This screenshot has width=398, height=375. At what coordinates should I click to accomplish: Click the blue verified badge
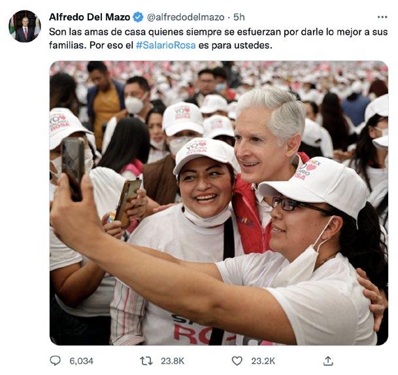click(x=139, y=17)
